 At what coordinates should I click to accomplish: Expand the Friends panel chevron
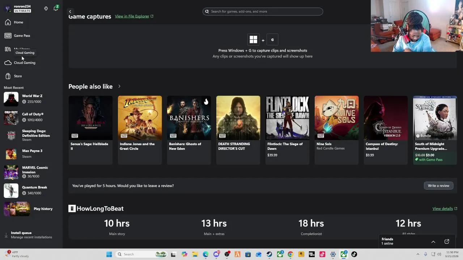[x=433, y=242]
